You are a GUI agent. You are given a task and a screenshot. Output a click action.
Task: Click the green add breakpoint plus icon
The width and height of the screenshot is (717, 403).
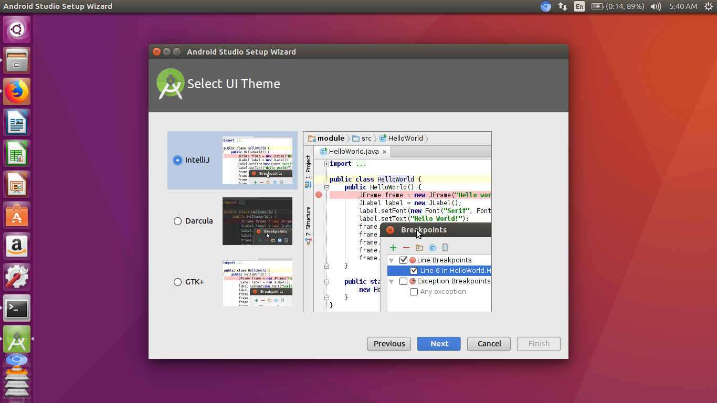pos(393,248)
